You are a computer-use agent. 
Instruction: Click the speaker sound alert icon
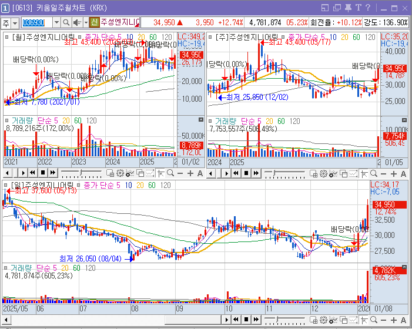point(77,22)
